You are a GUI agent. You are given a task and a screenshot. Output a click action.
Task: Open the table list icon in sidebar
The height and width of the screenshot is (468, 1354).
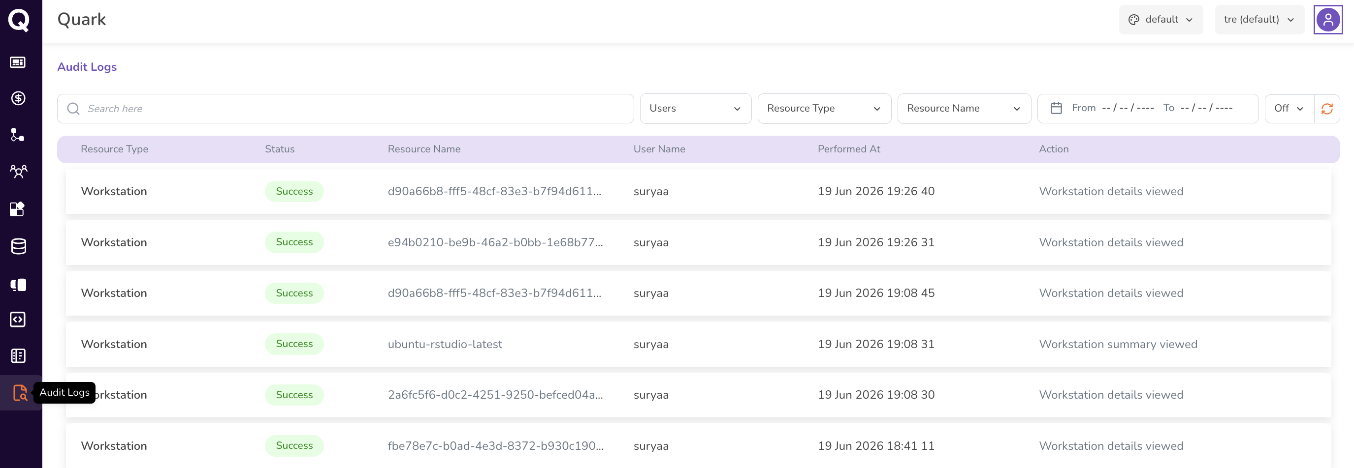pyautogui.click(x=18, y=356)
